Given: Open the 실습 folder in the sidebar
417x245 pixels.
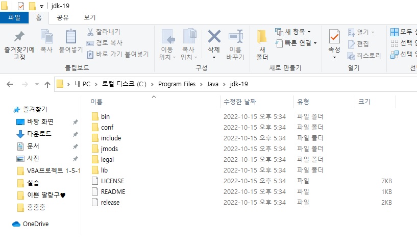Looking at the screenshot, I should (x=28, y=183).
